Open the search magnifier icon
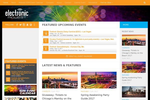Screen dimensions: 150x100 point(144,3)
